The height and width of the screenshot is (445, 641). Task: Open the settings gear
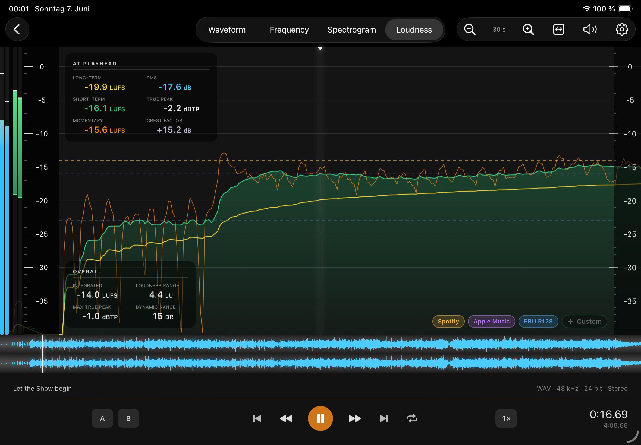click(622, 30)
